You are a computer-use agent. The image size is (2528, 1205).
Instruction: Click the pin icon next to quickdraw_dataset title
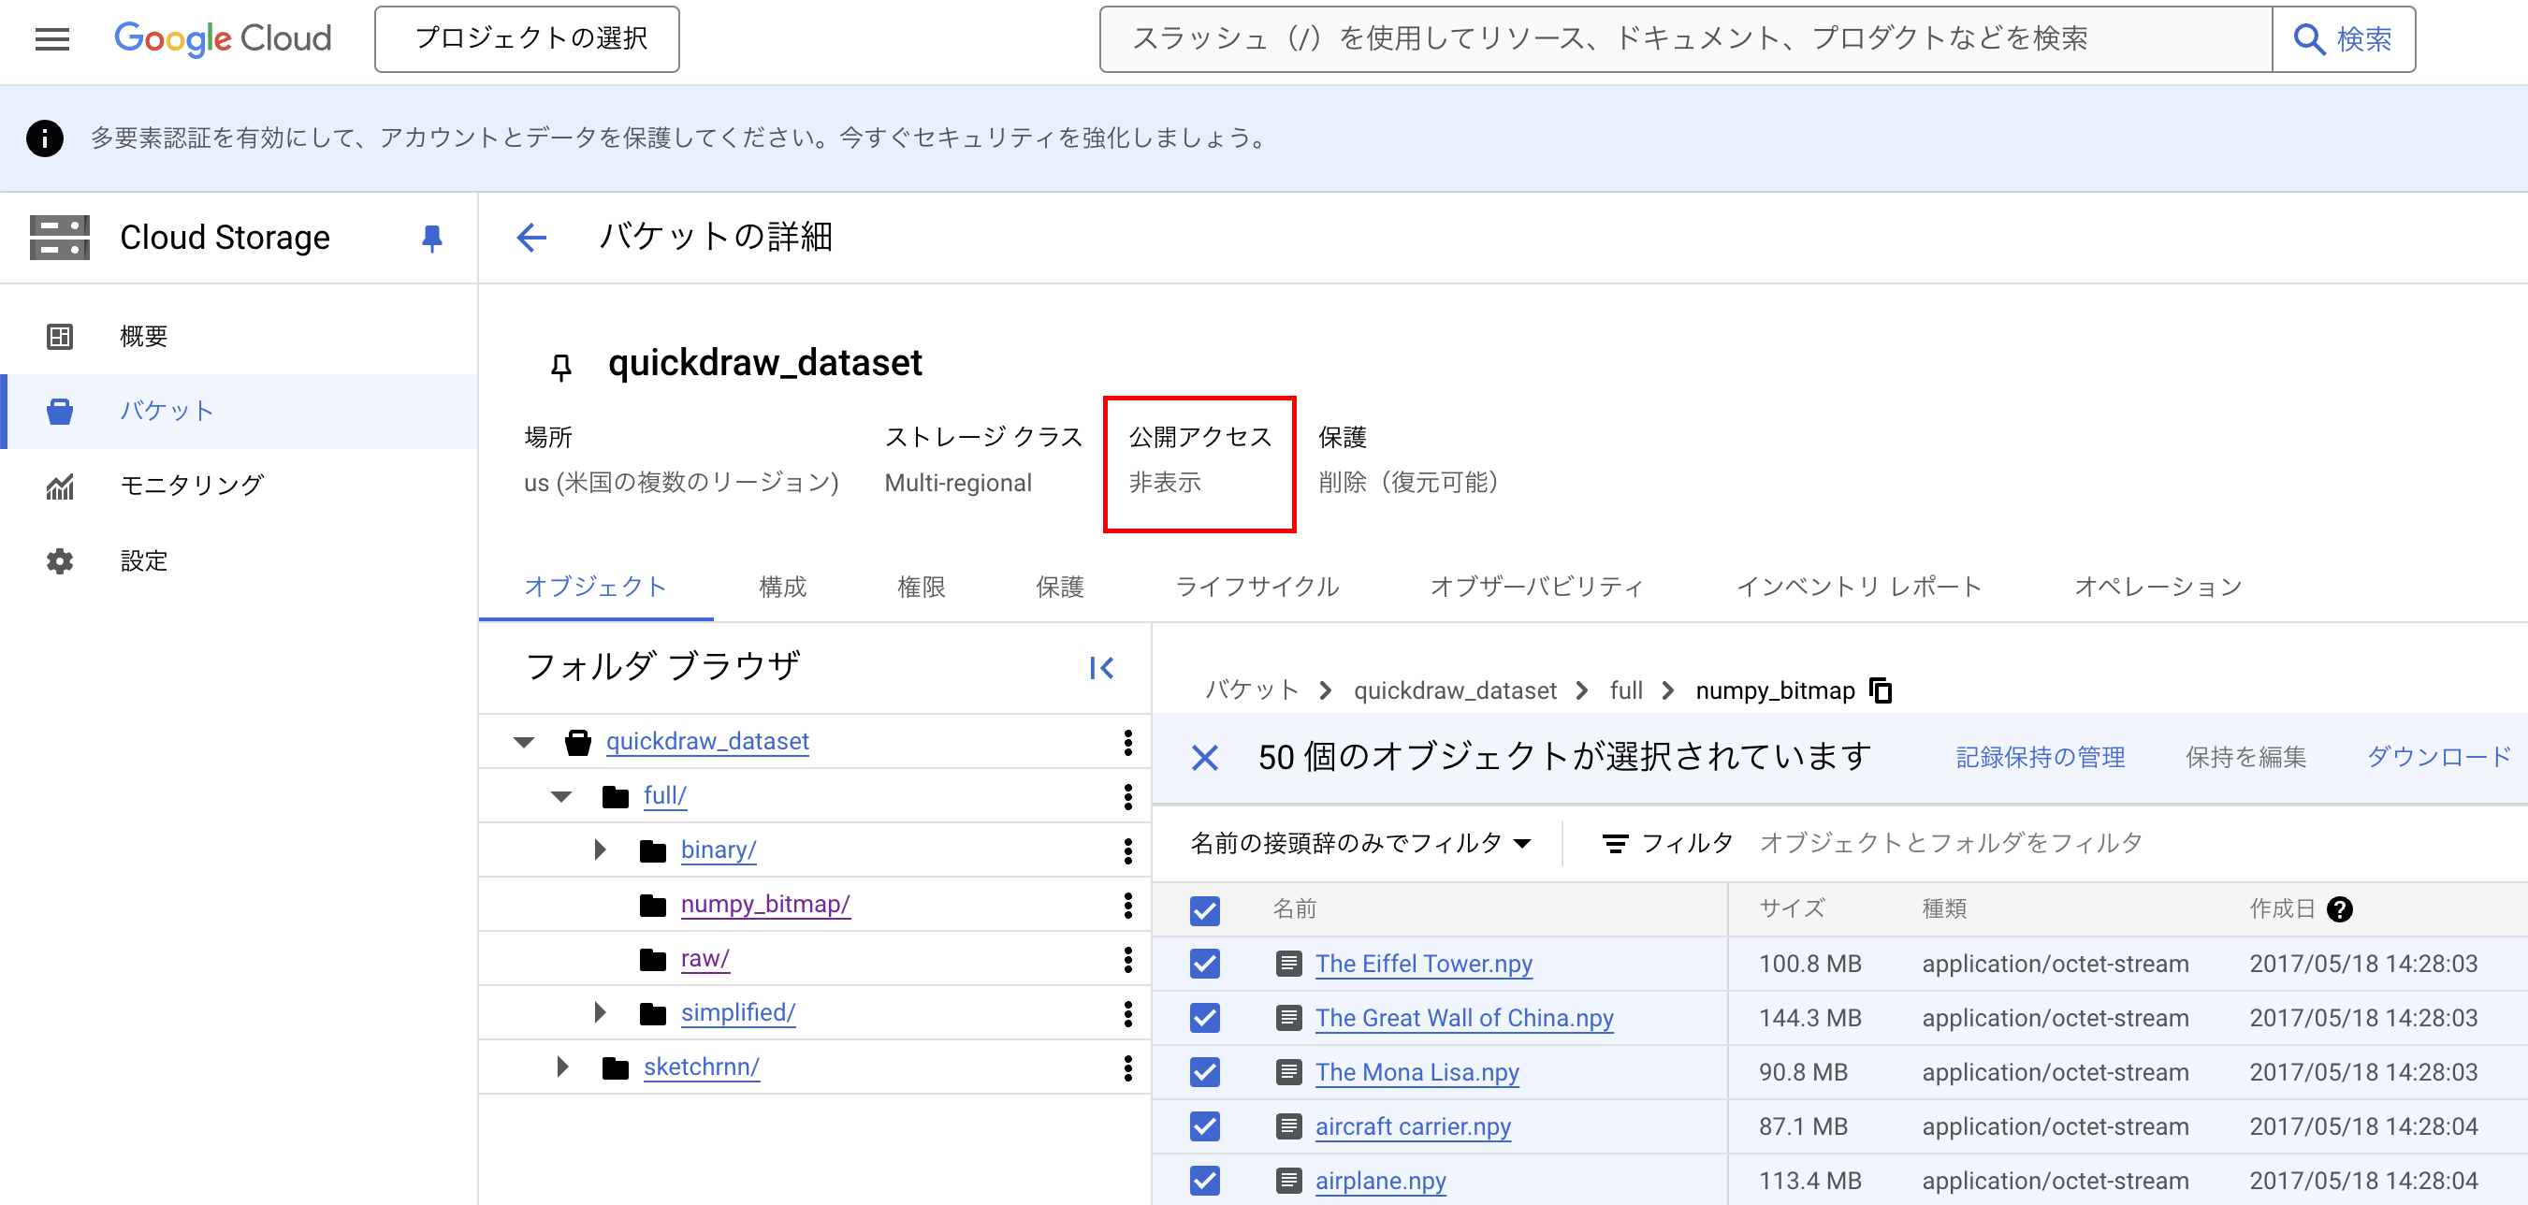pyautogui.click(x=561, y=364)
